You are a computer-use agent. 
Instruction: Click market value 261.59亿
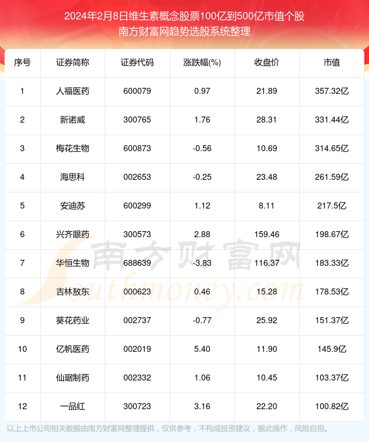[332, 177]
